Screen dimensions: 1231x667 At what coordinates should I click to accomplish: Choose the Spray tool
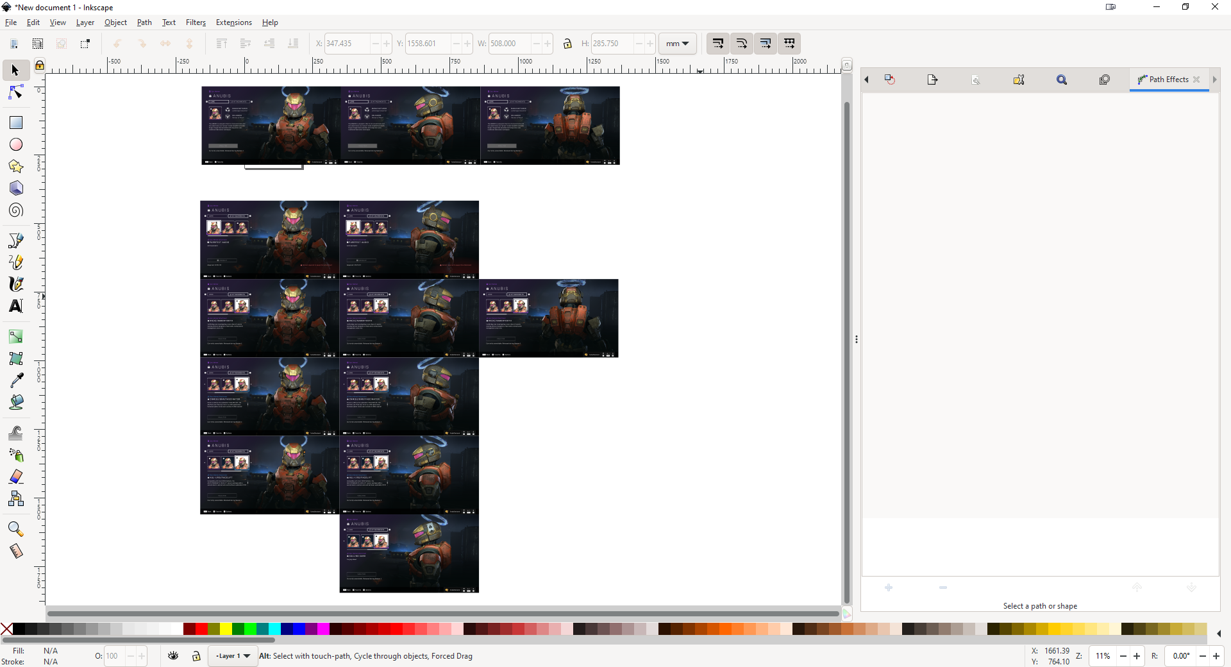16,455
